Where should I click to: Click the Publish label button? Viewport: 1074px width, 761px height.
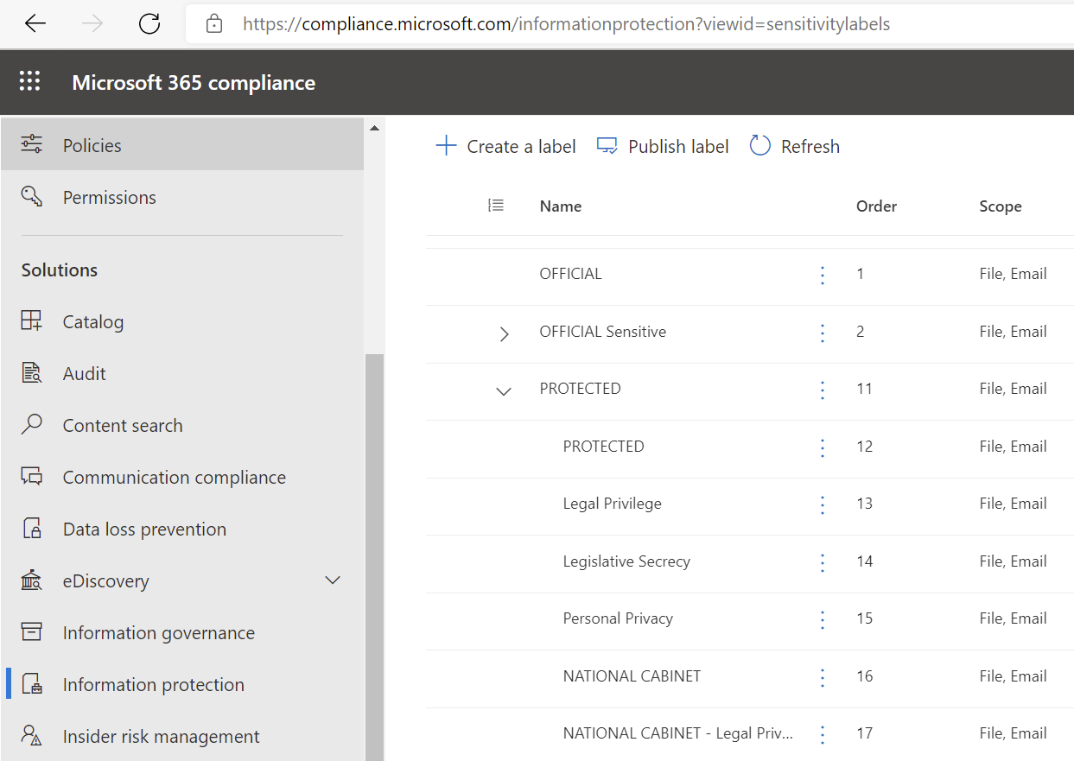coord(663,146)
